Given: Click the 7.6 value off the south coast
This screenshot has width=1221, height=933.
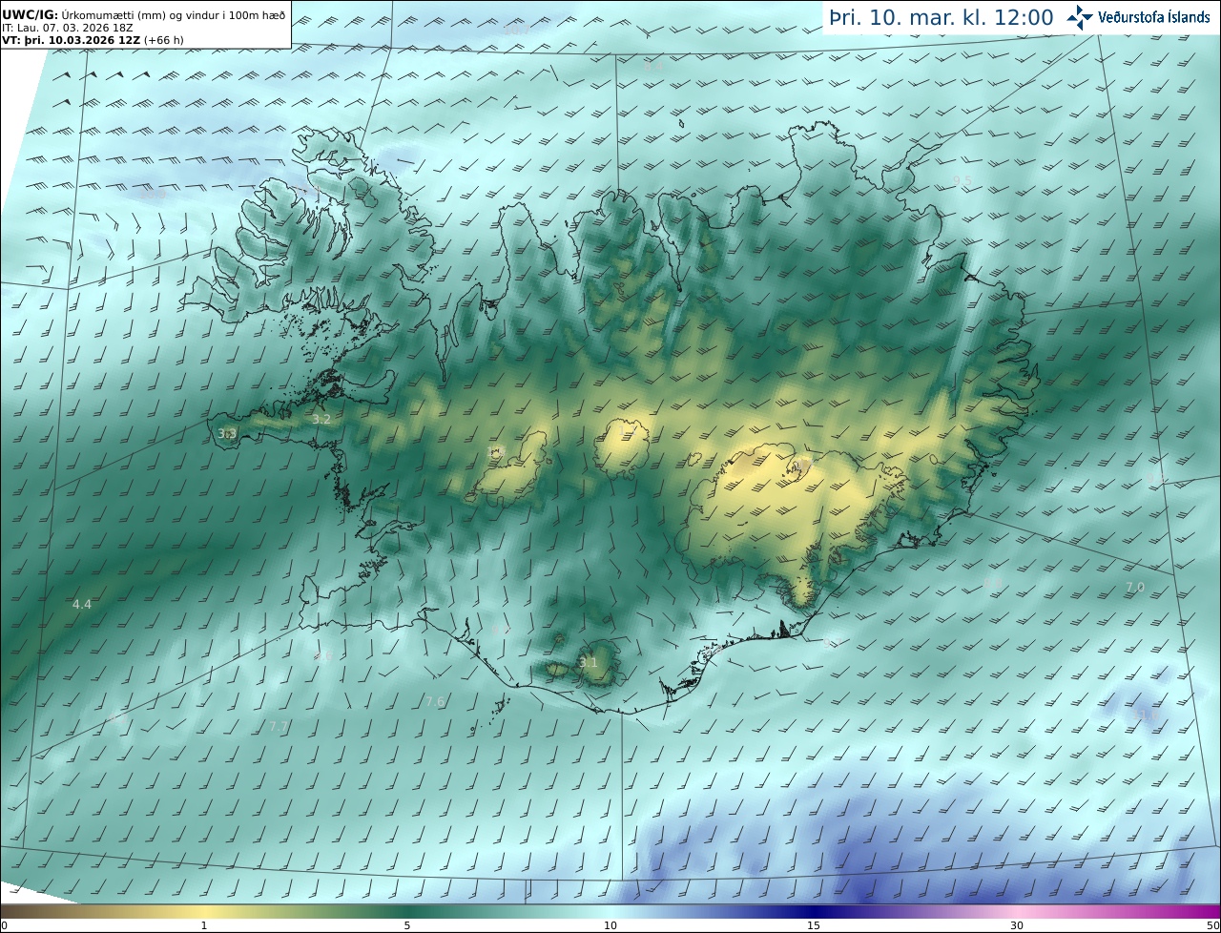Looking at the screenshot, I should (435, 701).
